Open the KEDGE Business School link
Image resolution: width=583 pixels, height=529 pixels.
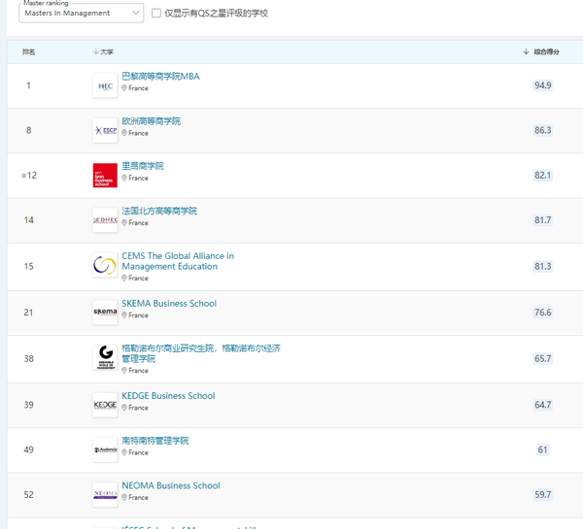point(168,396)
